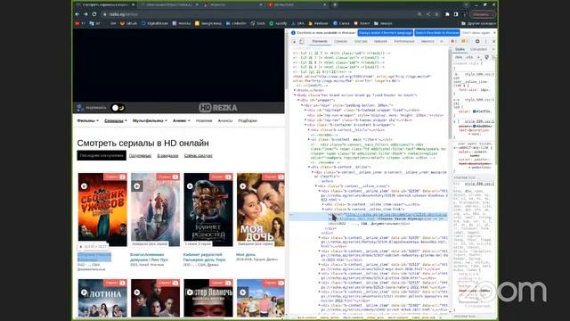This screenshot has height=321, width=570.
Task: Open the Подборки menu link
Action: click(248, 120)
